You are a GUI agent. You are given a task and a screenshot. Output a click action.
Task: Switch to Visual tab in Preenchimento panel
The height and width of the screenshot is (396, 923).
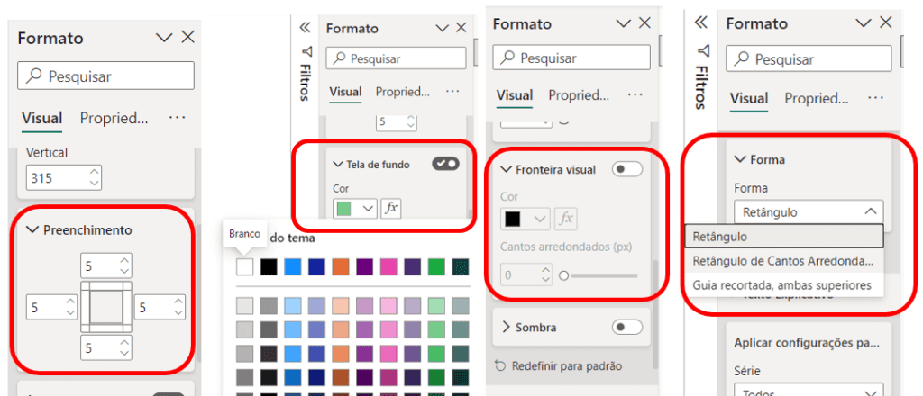41,118
